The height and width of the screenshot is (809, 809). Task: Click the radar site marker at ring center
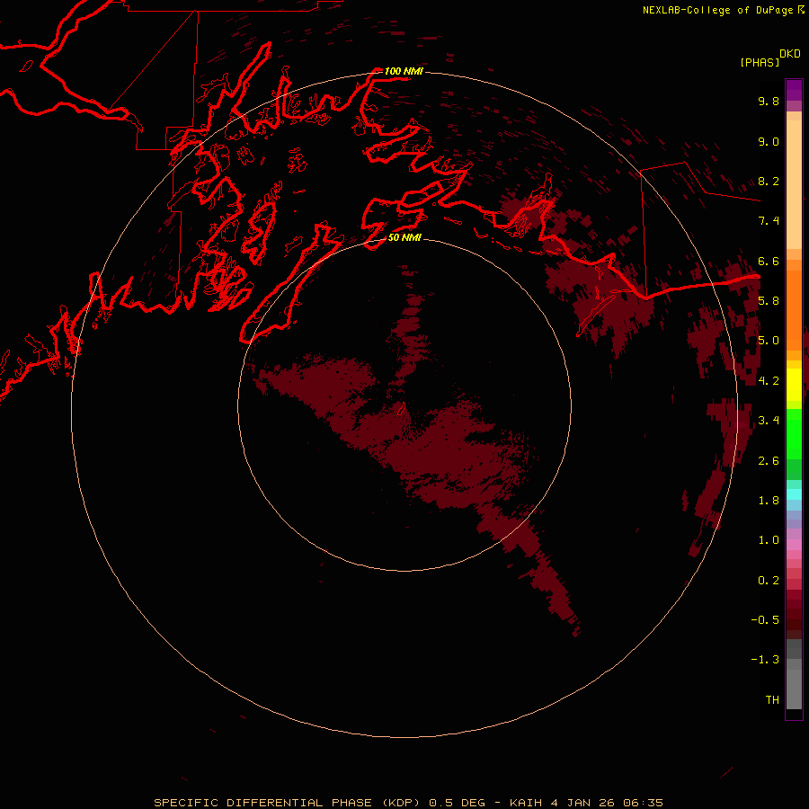click(x=403, y=409)
